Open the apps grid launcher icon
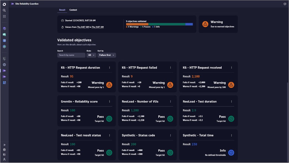Viewport: 289px width, 163px height. pos(4,16)
